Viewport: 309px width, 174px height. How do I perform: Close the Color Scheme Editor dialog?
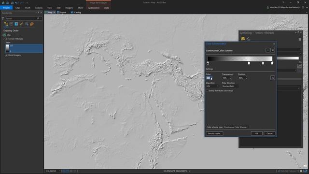[274, 44]
